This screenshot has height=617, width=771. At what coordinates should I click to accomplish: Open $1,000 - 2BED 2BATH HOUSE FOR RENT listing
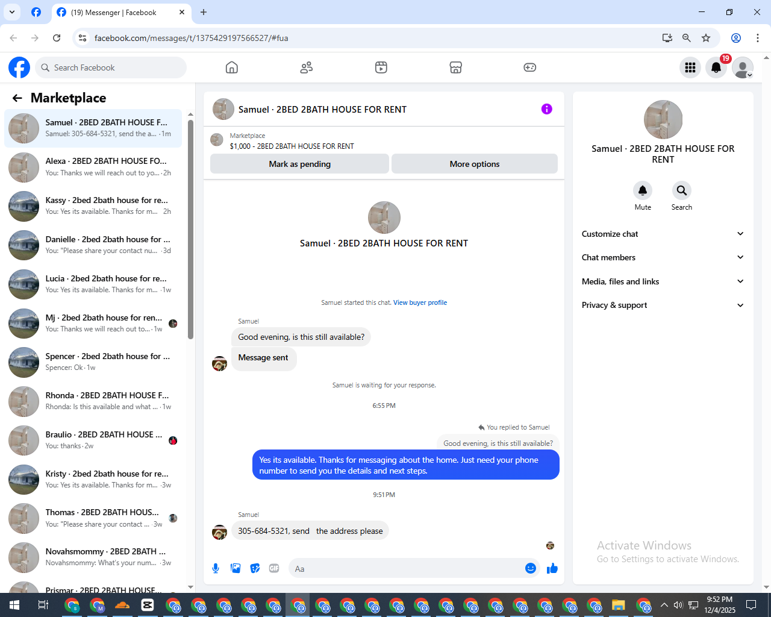tap(292, 146)
